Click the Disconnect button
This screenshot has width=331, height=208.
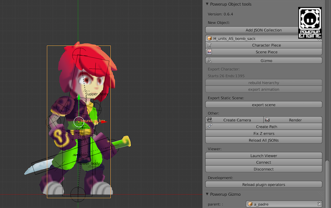(x=264, y=169)
